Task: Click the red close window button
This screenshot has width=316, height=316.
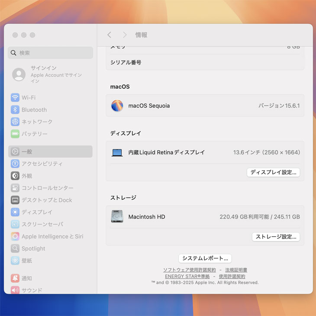Action: 15,35
